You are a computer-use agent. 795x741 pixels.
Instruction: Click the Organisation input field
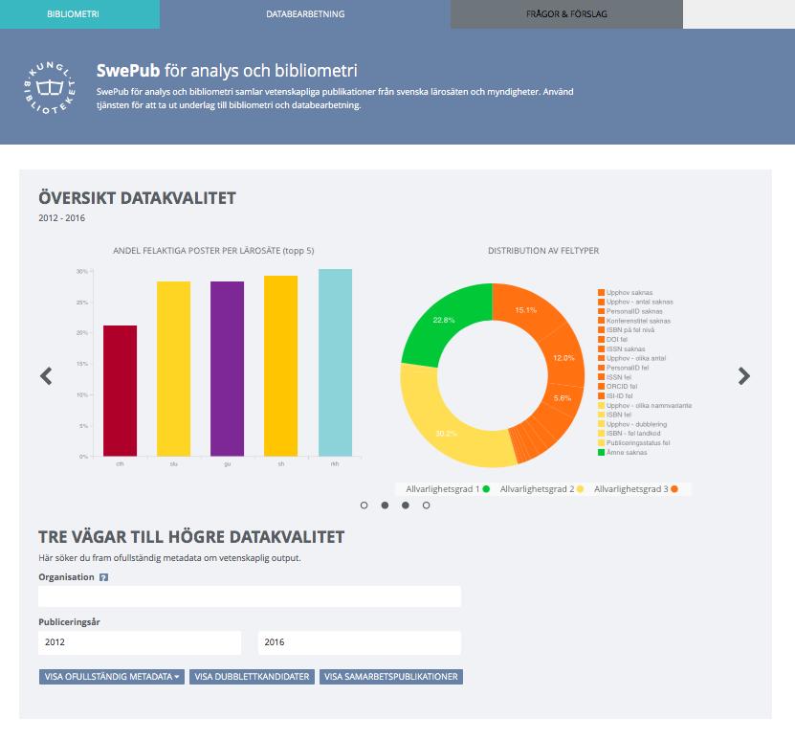[x=250, y=596]
